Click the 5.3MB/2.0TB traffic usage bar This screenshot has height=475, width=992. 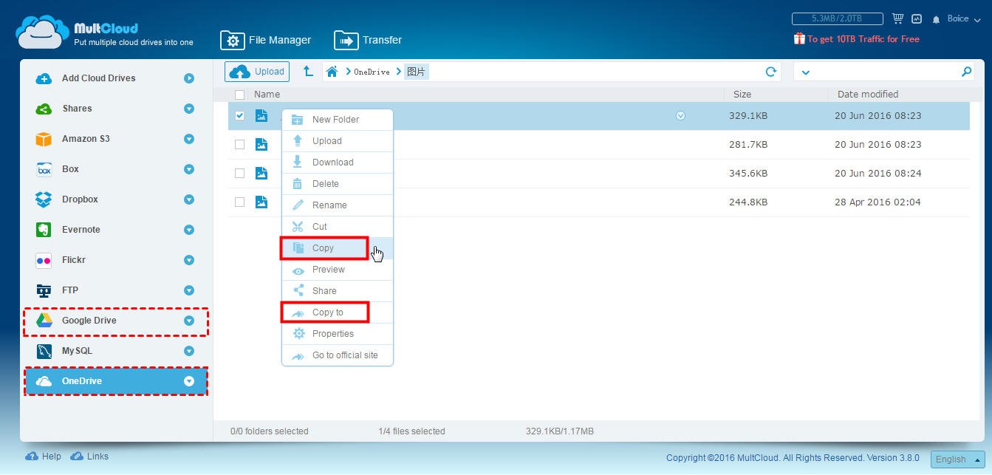(837, 18)
